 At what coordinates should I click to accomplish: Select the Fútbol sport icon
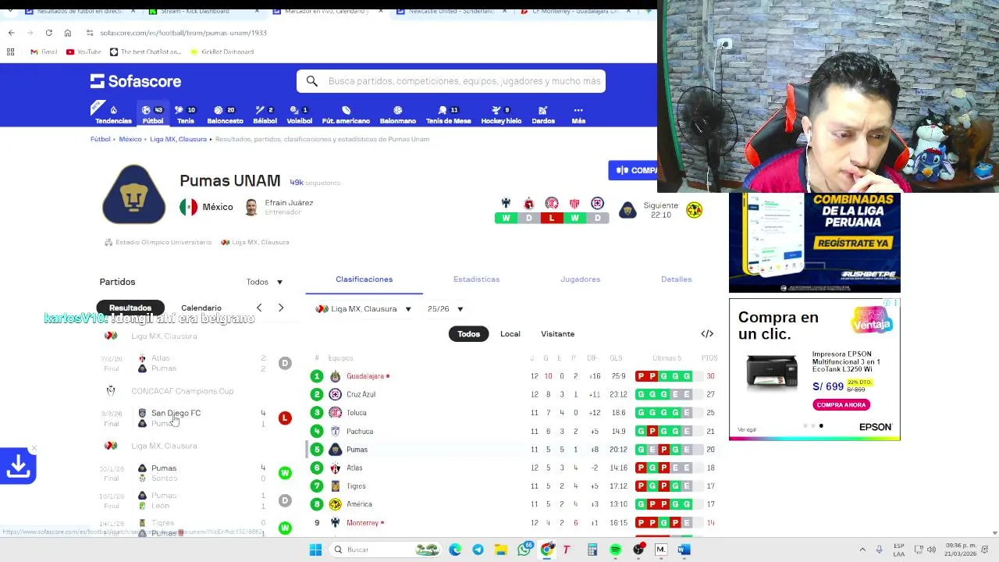coord(152,115)
